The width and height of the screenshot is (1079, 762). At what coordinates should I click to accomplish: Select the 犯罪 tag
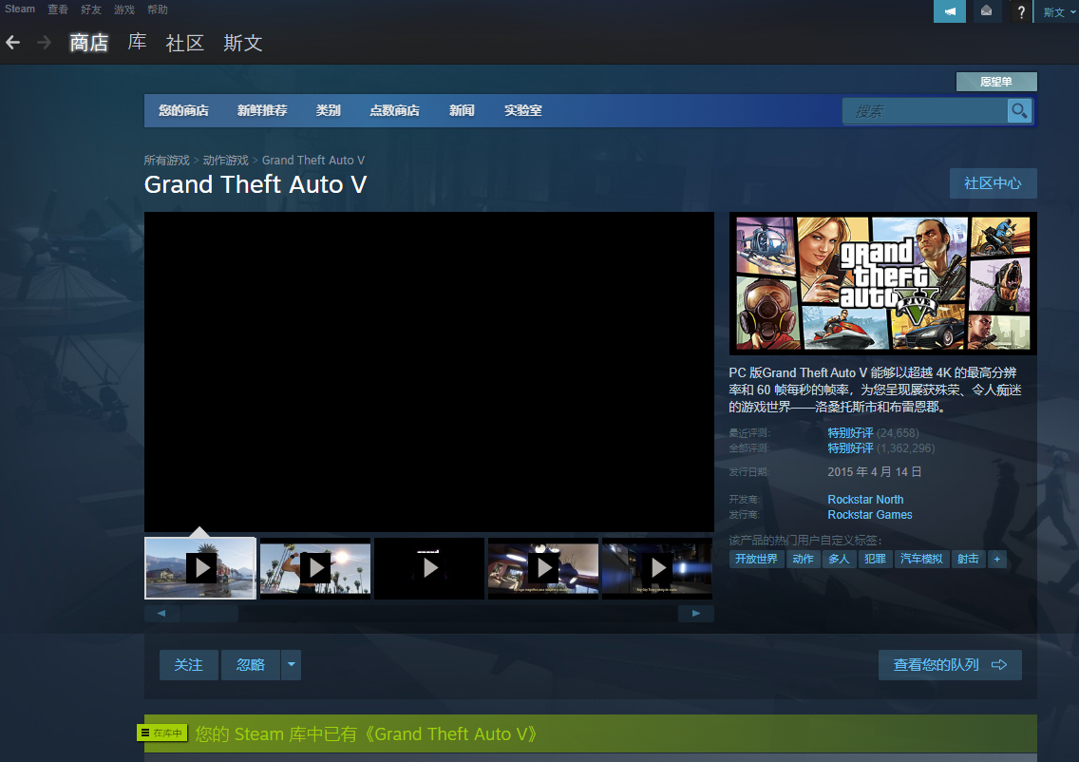tap(875, 559)
